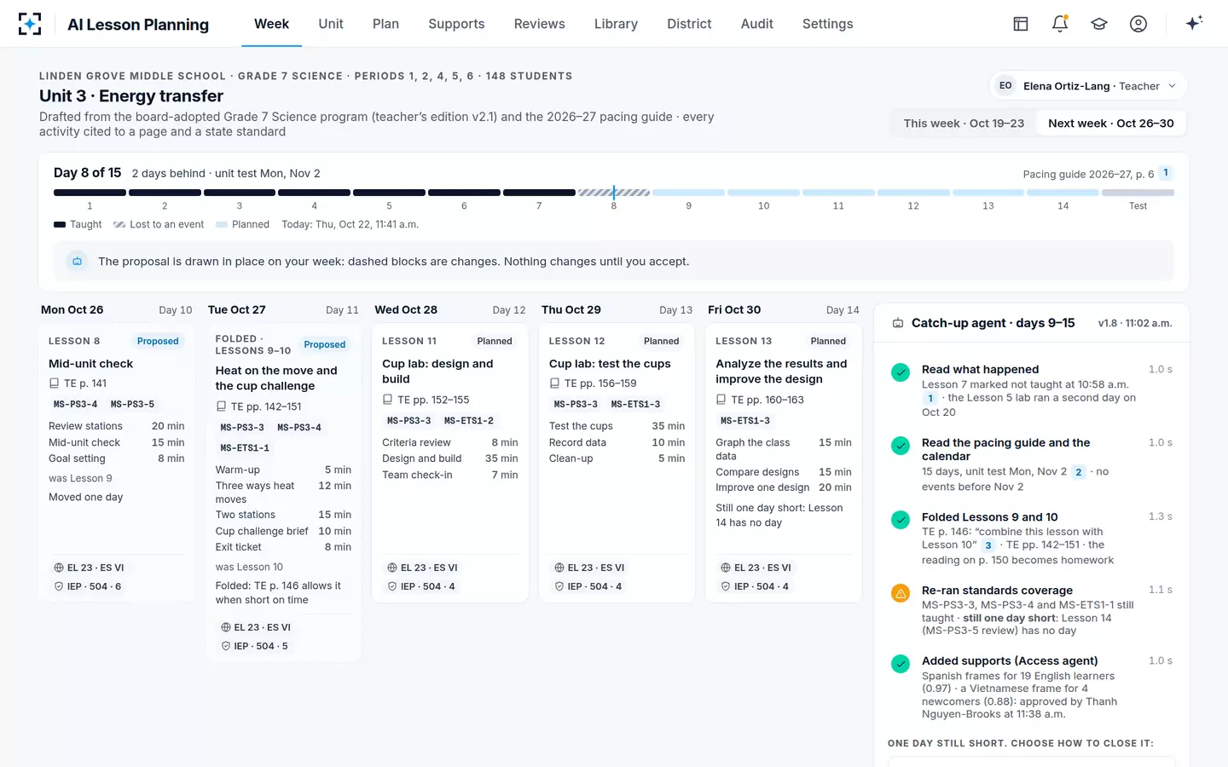Launch the AI sparkle assistant
This screenshot has height=767, width=1228.
(x=1194, y=23)
